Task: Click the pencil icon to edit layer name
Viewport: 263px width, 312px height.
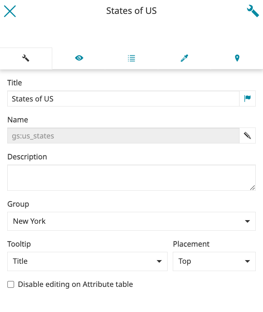Action: (x=247, y=136)
